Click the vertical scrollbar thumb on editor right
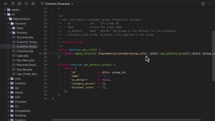The height and width of the screenshot is (121, 215). pyautogui.click(x=214, y=56)
